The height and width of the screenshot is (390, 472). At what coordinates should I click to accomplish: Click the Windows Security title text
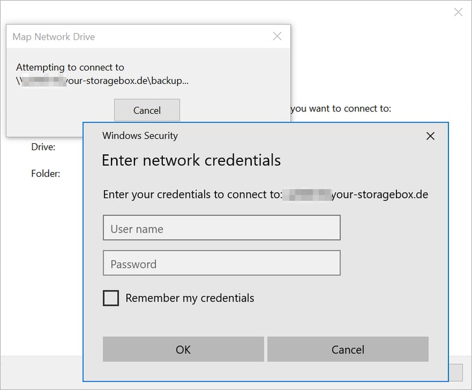(x=140, y=135)
